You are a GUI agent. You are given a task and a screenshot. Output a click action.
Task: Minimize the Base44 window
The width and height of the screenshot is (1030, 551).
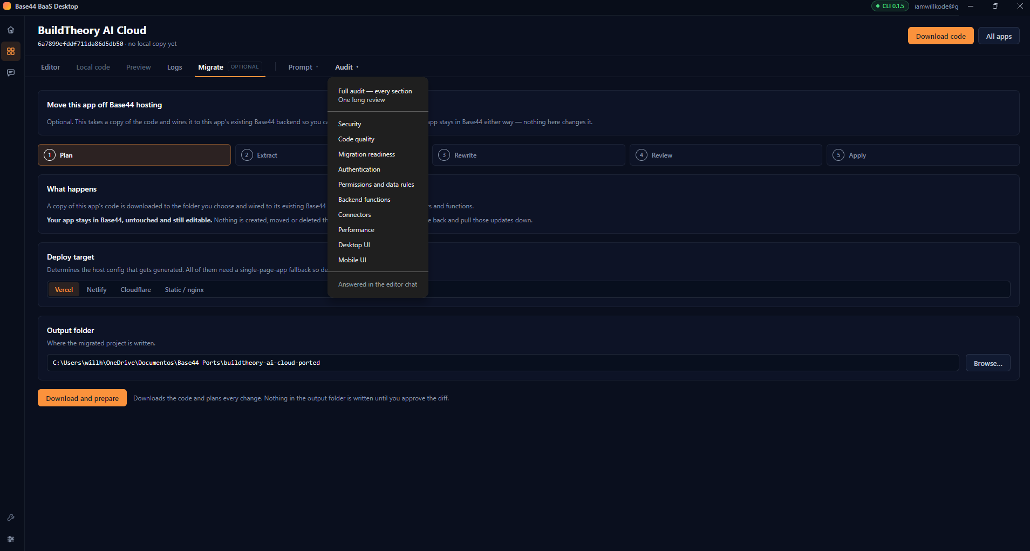[x=971, y=6]
